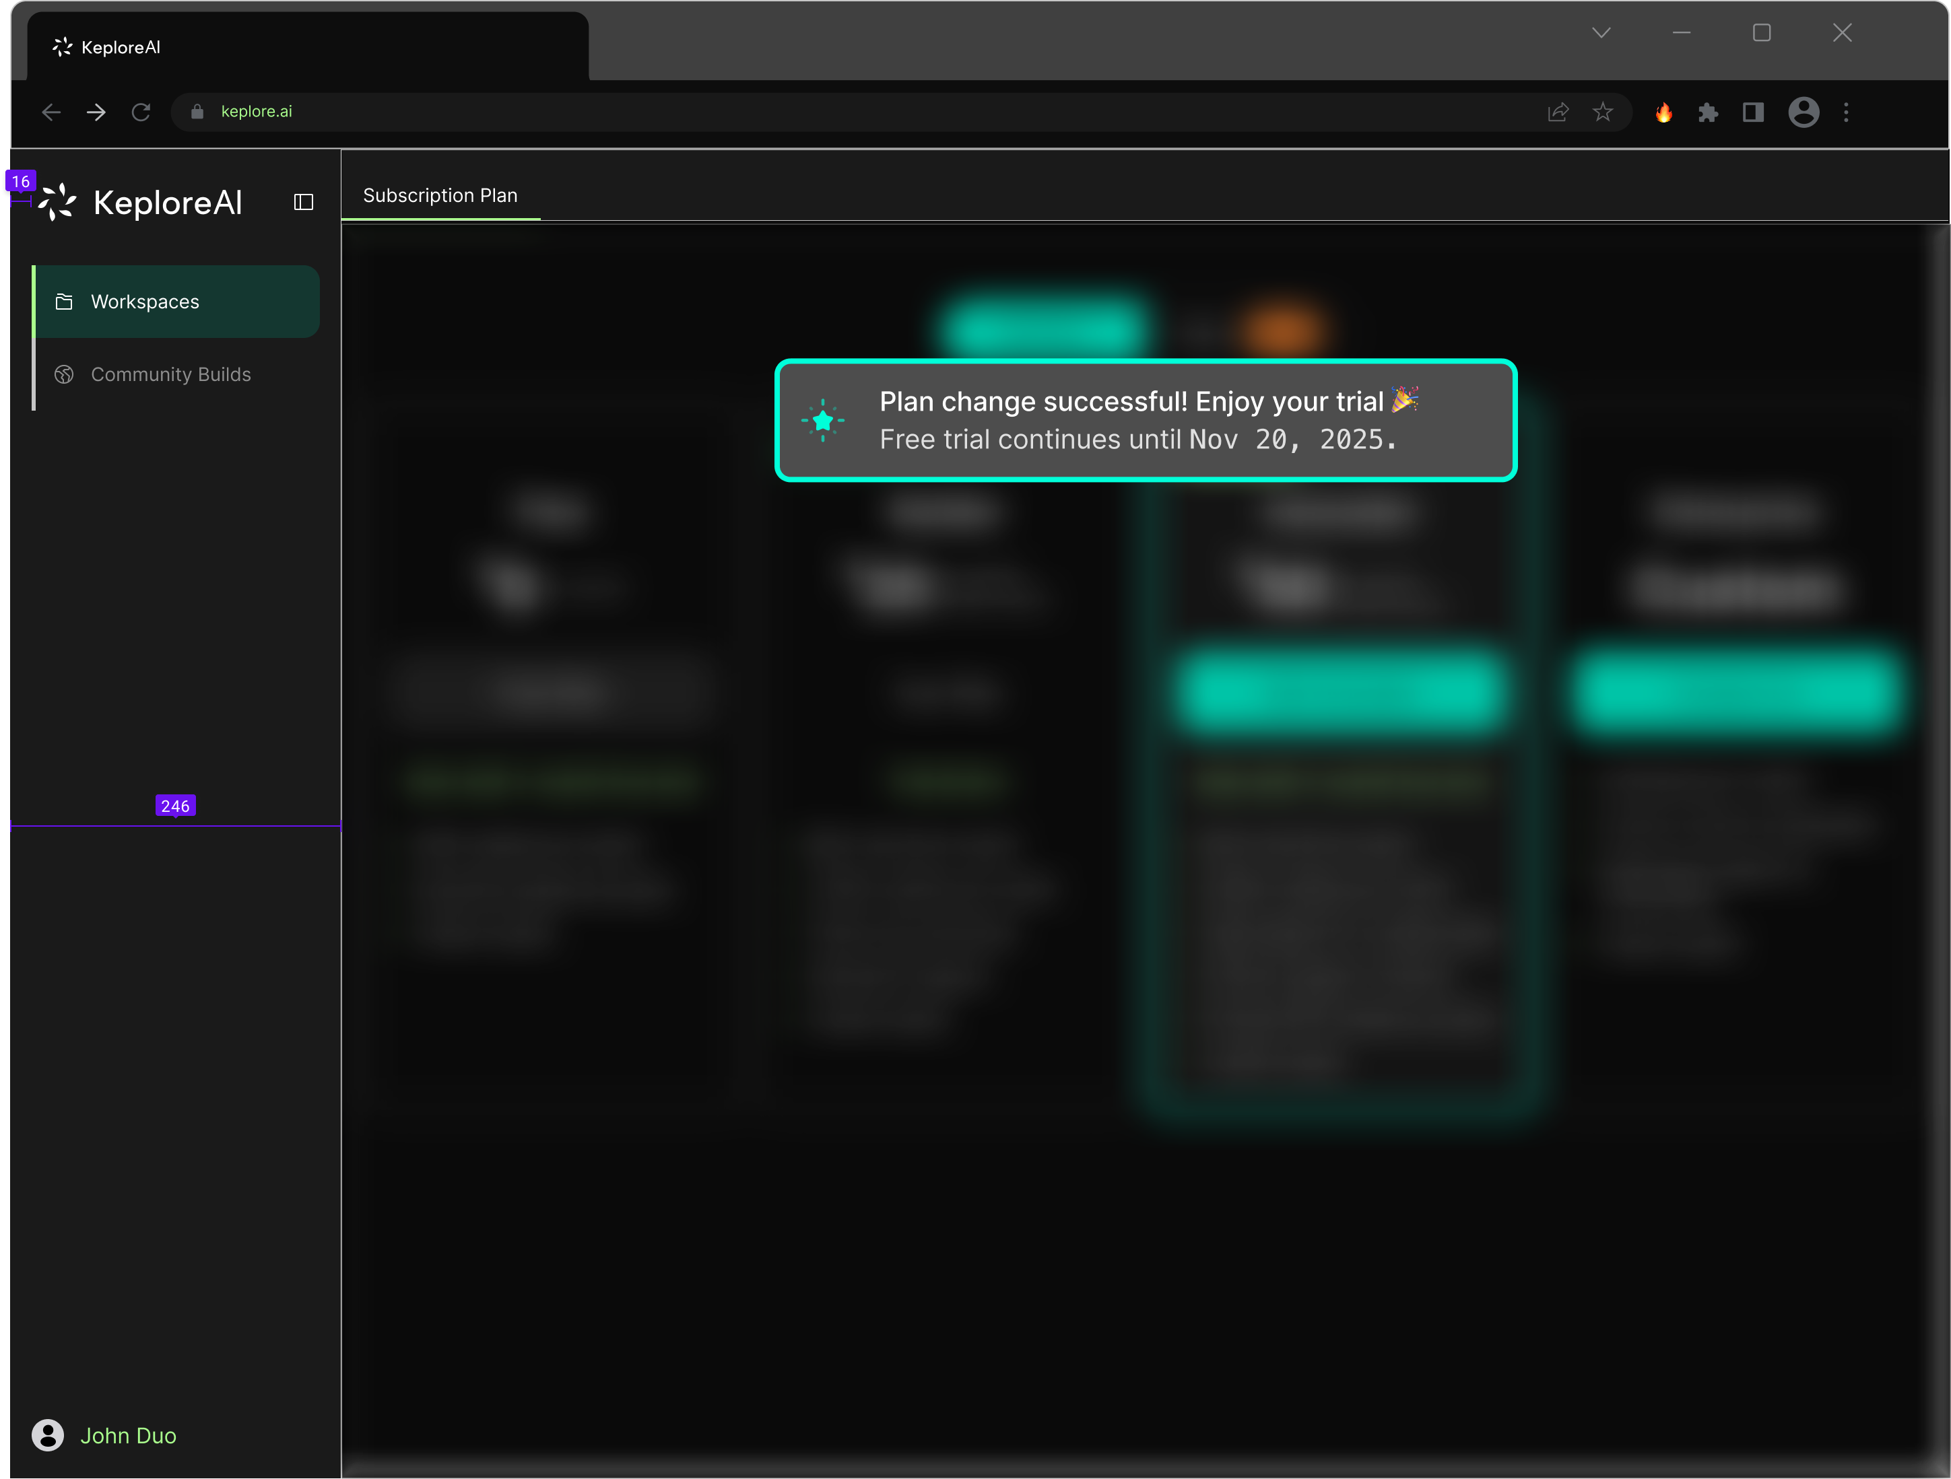Click the John Duo user name
This screenshot has width=1951, height=1479.
point(129,1436)
